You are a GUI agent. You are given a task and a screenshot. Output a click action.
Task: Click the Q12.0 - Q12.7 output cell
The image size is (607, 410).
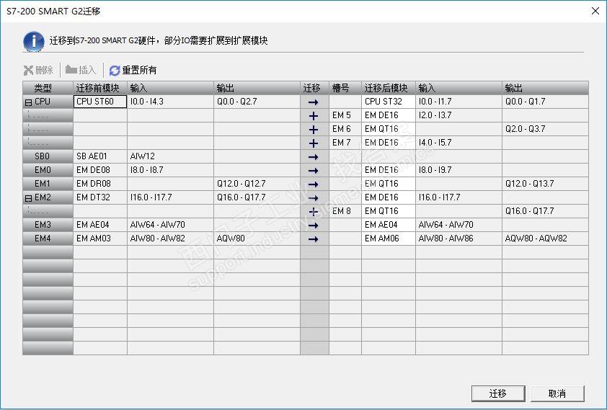click(x=257, y=184)
